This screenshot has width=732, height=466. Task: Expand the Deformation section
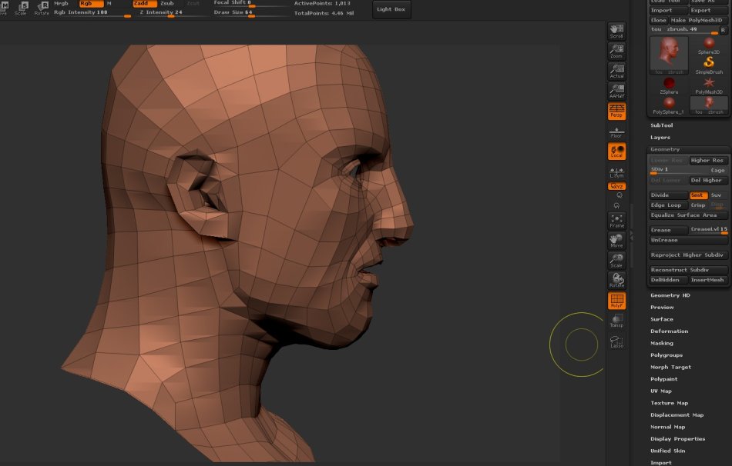pos(669,331)
